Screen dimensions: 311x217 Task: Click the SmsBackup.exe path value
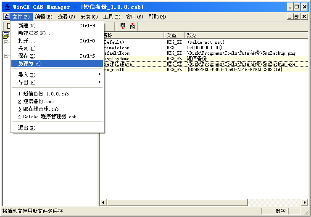(x=241, y=64)
